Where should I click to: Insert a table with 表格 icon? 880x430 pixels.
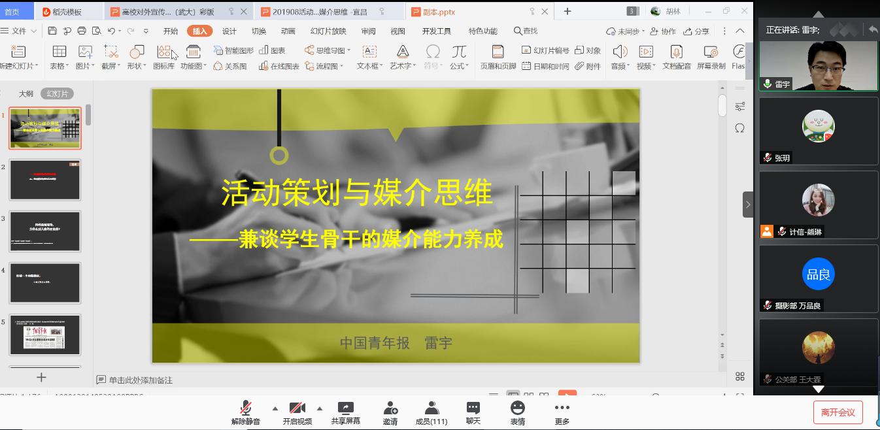[x=59, y=52]
